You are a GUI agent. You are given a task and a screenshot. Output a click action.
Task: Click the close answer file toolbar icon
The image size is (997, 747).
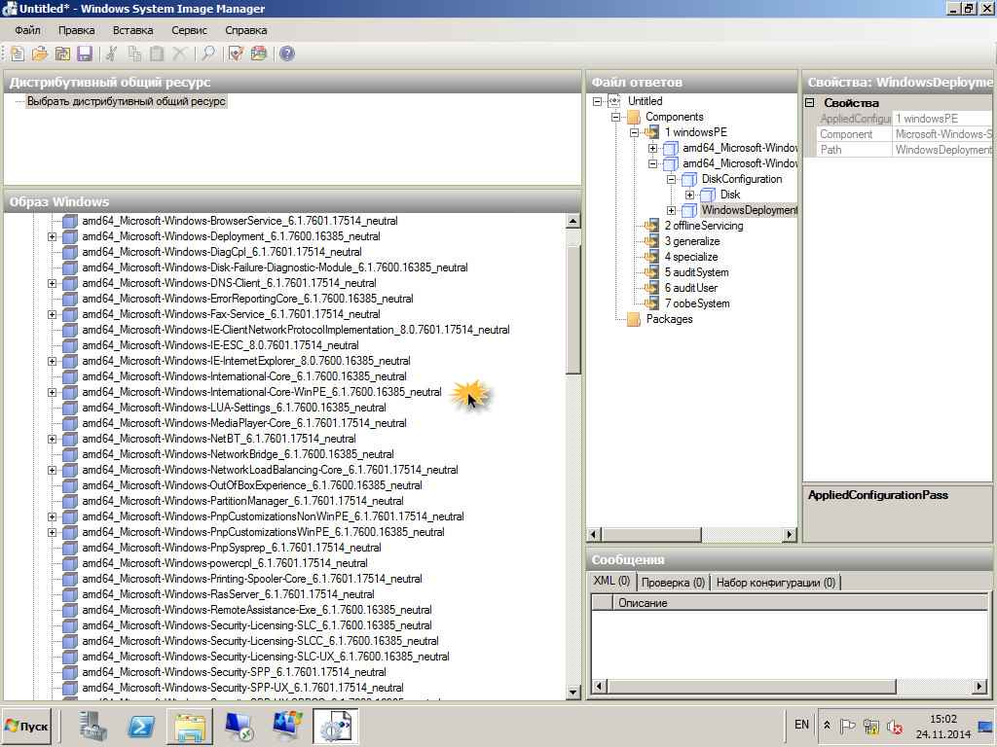[62, 54]
